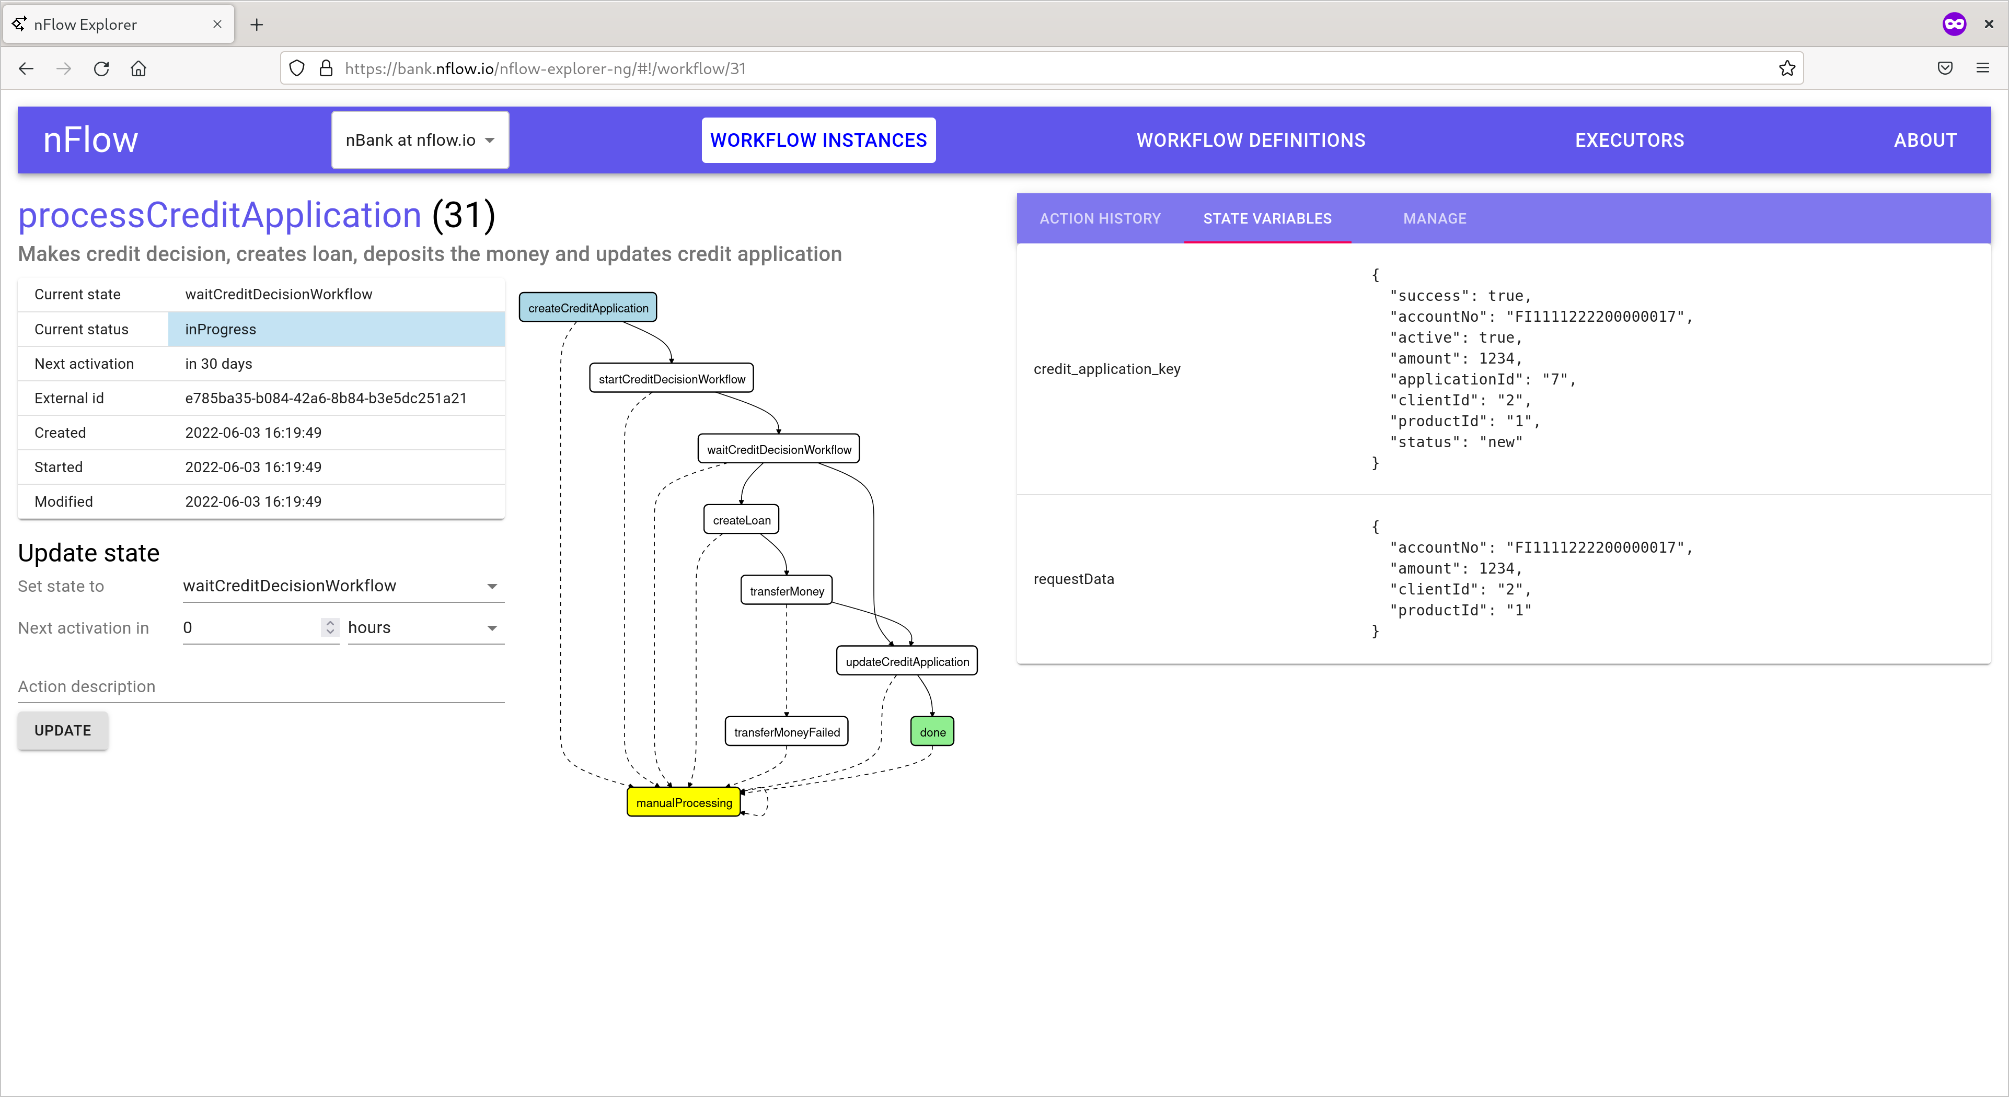Bookmark page with the star icon
The image size is (2009, 1097).
click(1787, 68)
